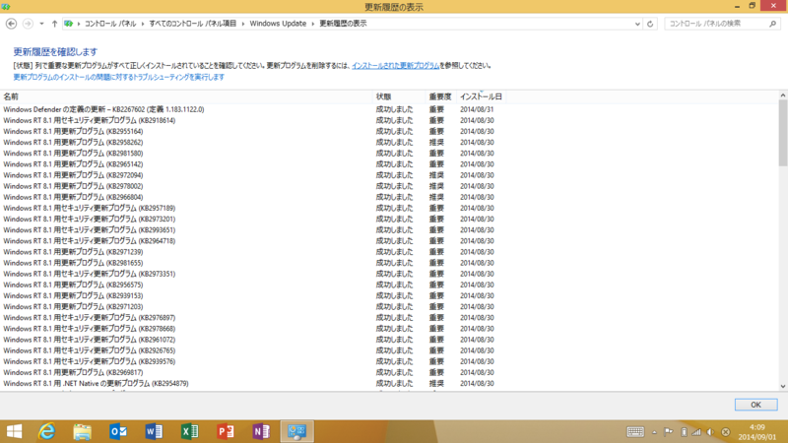The image size is (788, 443).
Task: Launch Internet Explorer from the taskbar
Action: 46,431
